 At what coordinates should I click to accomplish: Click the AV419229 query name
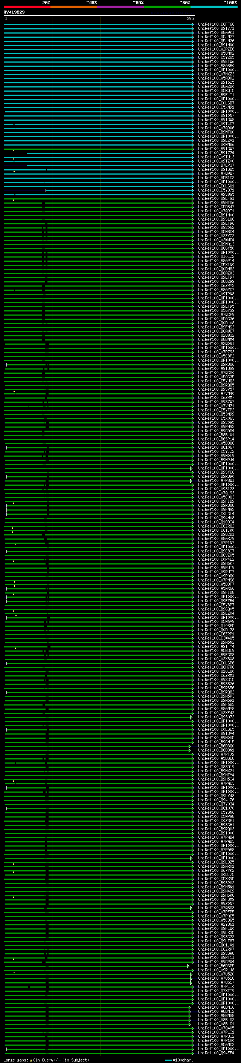click(x=14, y=12)
